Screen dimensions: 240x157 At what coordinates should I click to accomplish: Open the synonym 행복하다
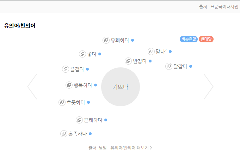83,85
